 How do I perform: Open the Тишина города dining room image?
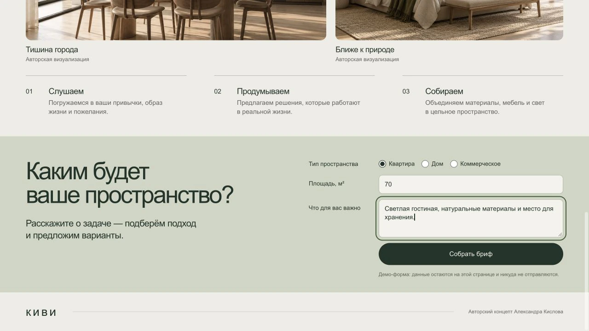pyautogui.click(x=176, y=20)
